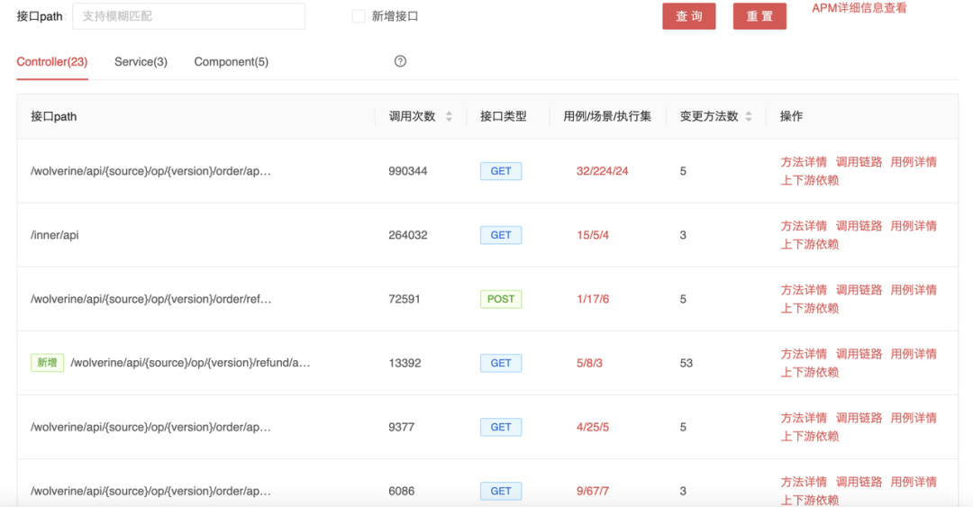Focus the 接口path search input field
The image size is (973, 507).
coord(188,16)
